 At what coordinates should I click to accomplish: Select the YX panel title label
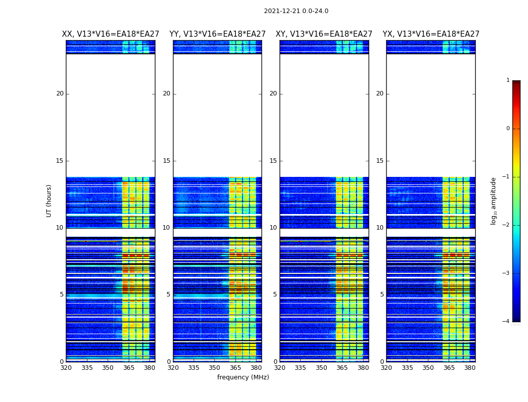click(431, 34)
